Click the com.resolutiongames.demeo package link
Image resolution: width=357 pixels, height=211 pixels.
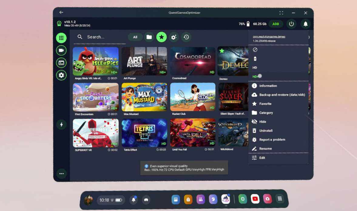[x=269, y=37]
